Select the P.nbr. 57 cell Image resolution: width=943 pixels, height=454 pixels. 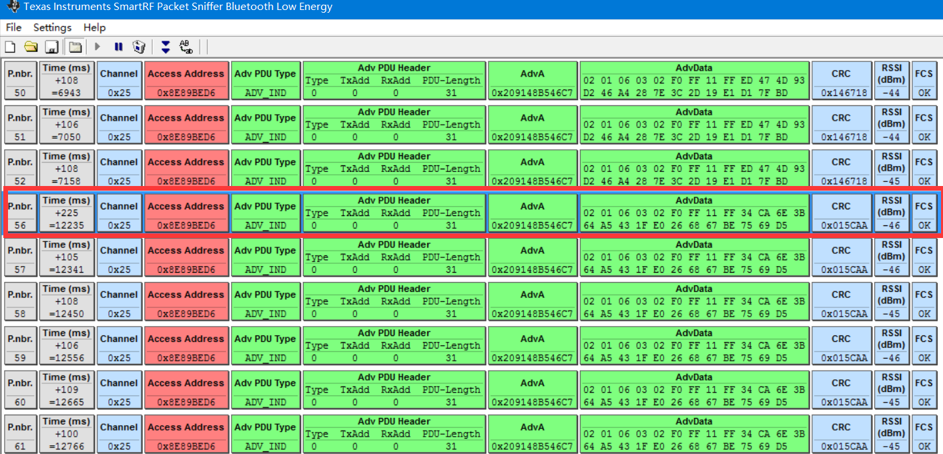(x=20, y=257)
